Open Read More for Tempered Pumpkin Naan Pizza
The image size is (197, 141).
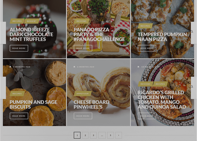tap(147, 48)
